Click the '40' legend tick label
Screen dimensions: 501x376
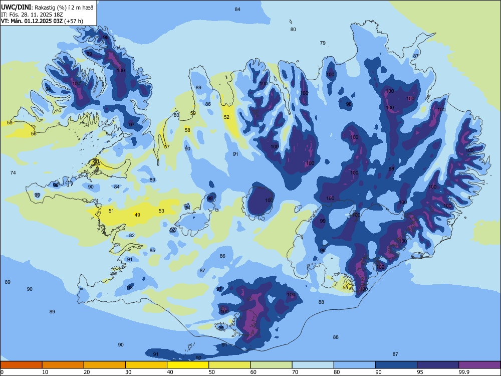tap(170, 372)
